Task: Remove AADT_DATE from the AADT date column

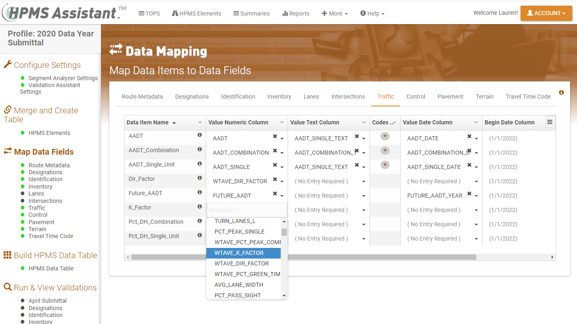Action: click(469, 137)
